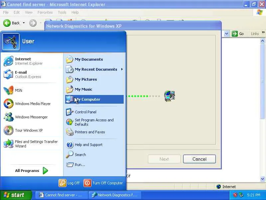Click the Network Diagnostics for Windows XP title bar

click(133, 26)
